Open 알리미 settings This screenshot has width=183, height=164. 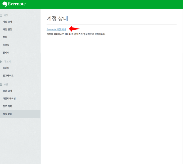[6, 52]
